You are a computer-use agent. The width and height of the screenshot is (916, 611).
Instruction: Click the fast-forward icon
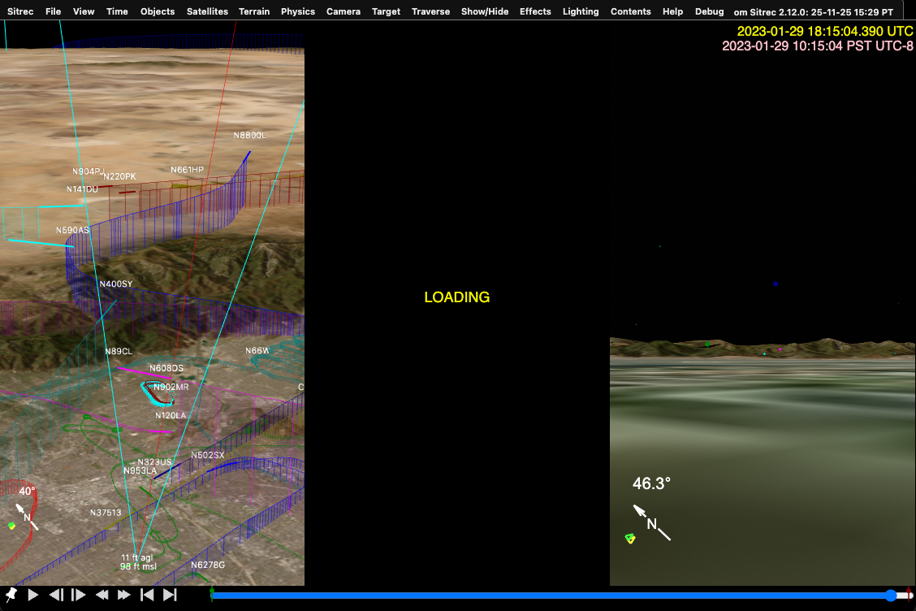pos(123,595)
